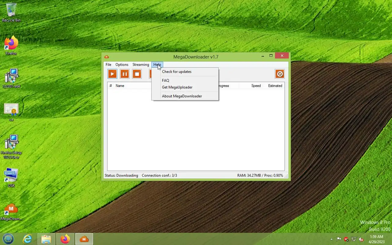
Task: Open settings via the gear toolbar icon
Action: point(280,74)
